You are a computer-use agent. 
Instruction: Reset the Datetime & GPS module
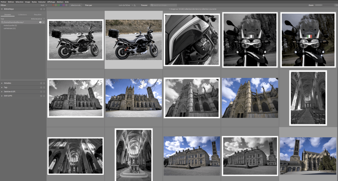pos(41,91)
